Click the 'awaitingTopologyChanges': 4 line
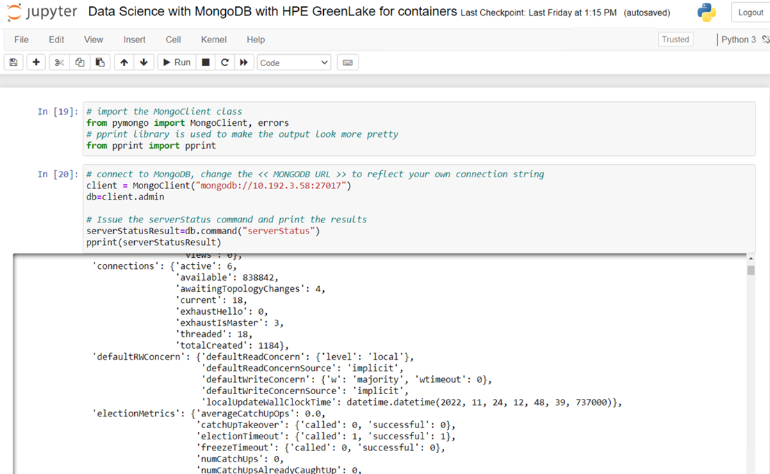The image size is (770, 474). tap(250, 289)
